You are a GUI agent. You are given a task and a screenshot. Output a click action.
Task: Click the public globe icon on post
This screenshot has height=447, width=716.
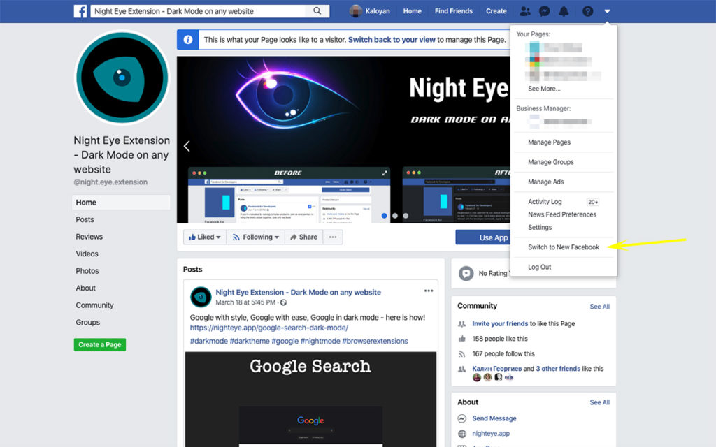(x=284, y=303)
